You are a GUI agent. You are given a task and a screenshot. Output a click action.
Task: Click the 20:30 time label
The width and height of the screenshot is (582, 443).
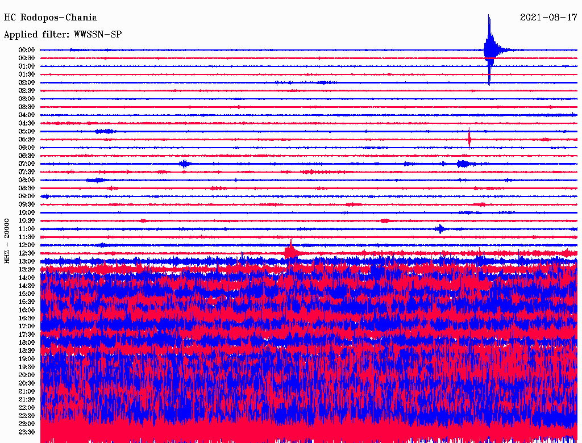pyautogui.click(x=27, y=383)
